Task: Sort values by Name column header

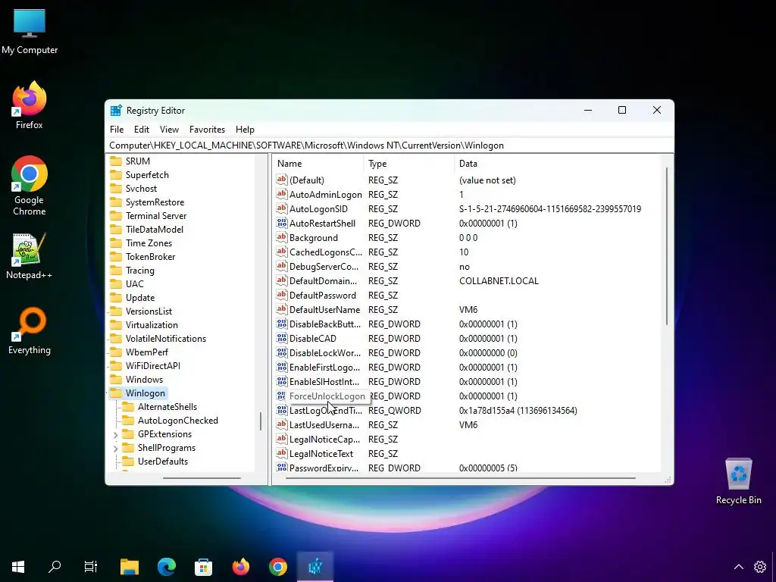Action: pos(318,164)
